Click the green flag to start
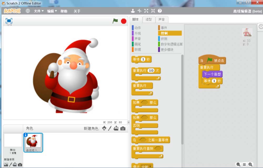This screenshot has width=263, height=168. click(x=115, y=21)
